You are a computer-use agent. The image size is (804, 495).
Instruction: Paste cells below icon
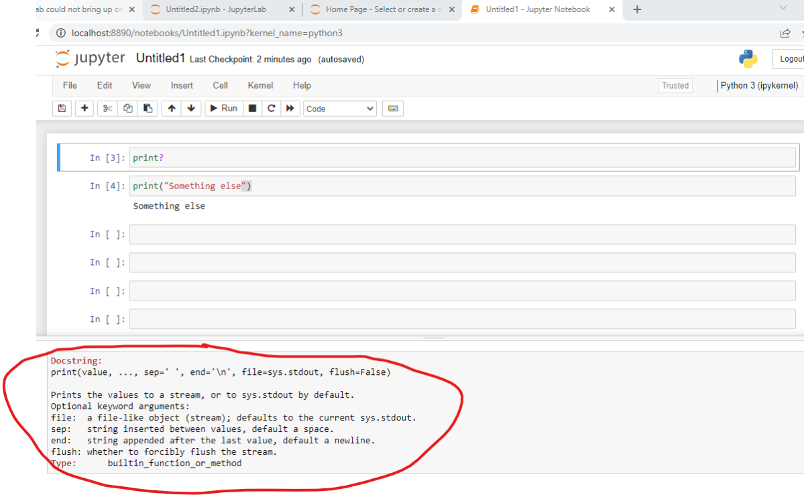tap(148, 108)
